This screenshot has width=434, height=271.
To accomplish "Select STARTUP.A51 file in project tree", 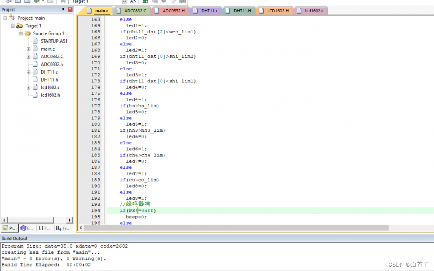I will coord(53,41).
